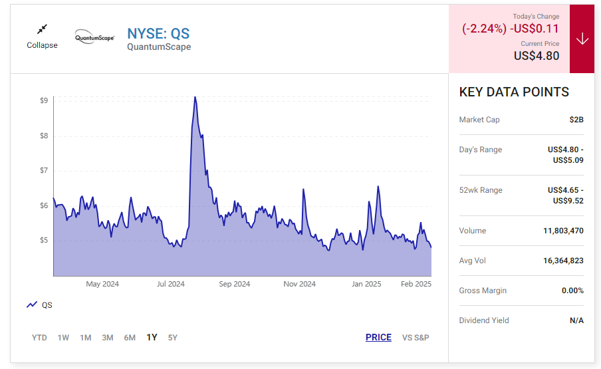Click the Volume 11,803,470 value
This screenshot has height=369, width=601.
(x=563, y=231)
